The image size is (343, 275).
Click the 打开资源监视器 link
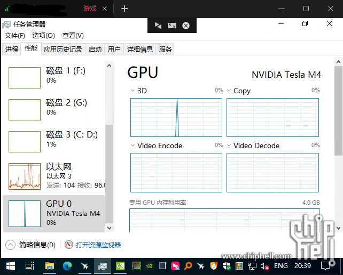98,245
